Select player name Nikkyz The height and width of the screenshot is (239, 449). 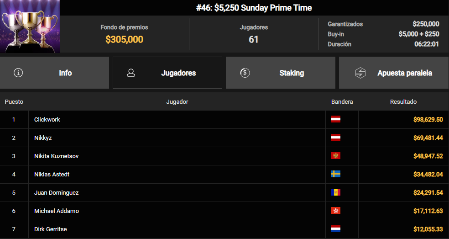[x=43, y=138]
